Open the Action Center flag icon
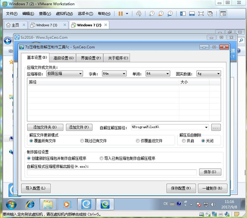 198,204
